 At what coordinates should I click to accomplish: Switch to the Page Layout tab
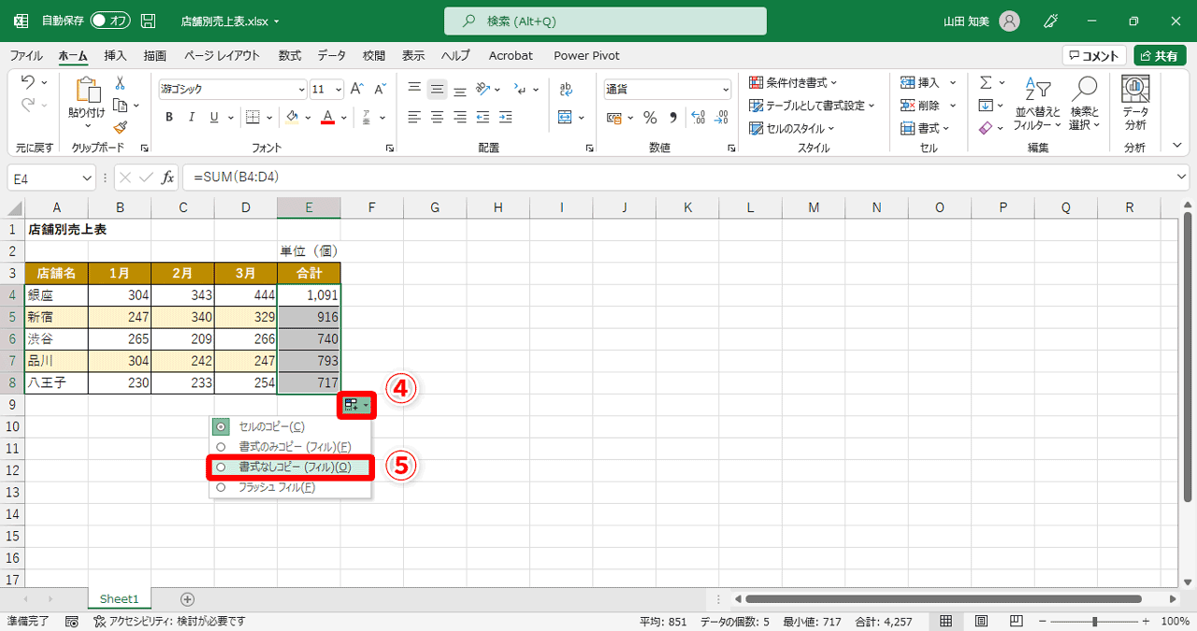tap(222, 55)
